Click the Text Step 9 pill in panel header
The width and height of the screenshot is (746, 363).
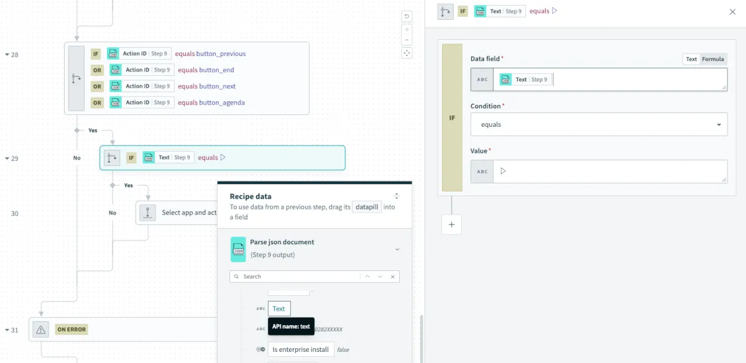499,11
